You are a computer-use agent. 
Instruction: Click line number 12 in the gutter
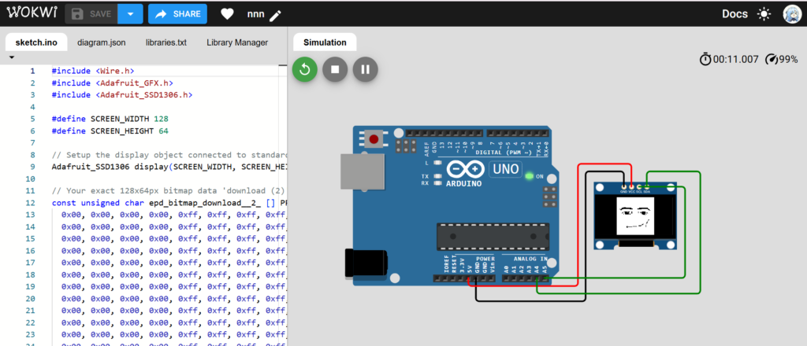click(x=31, y=203)
